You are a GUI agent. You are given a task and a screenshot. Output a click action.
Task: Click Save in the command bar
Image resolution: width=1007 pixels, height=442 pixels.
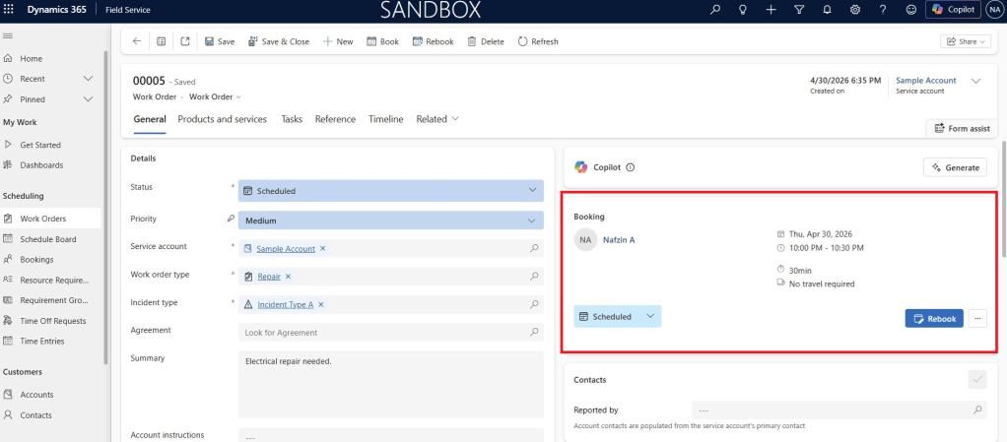[220, 41]
